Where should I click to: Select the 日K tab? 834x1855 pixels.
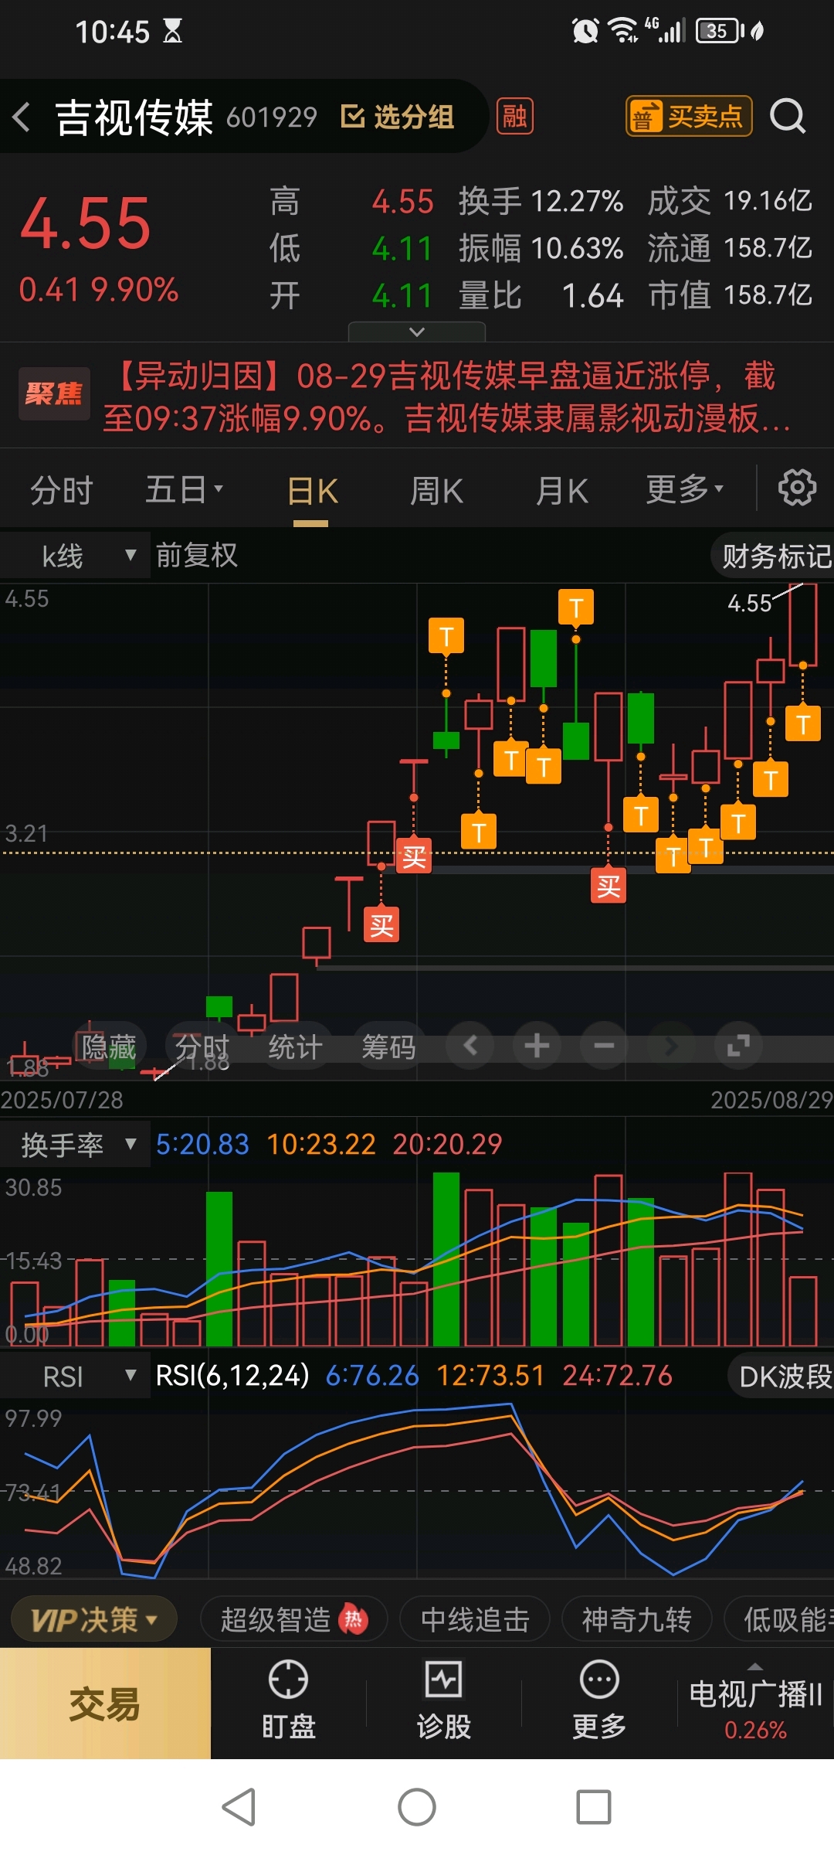pyautogui.click(x=312, y=491)
